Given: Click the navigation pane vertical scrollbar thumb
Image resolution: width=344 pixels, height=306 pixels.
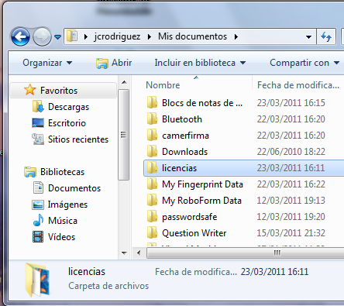Looking at the screenshot, I should point(124,135).
